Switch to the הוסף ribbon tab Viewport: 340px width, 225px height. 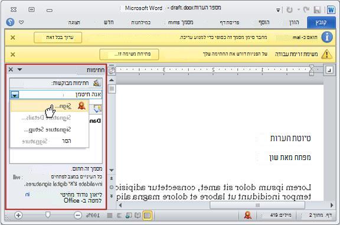[x=264, y=22]
